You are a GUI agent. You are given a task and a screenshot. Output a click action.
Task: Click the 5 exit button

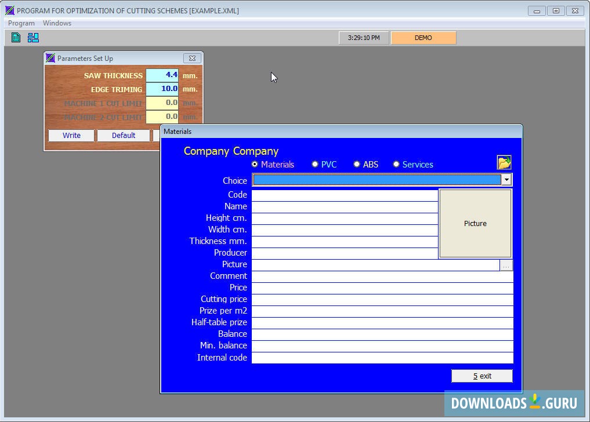tap(482, 376)
